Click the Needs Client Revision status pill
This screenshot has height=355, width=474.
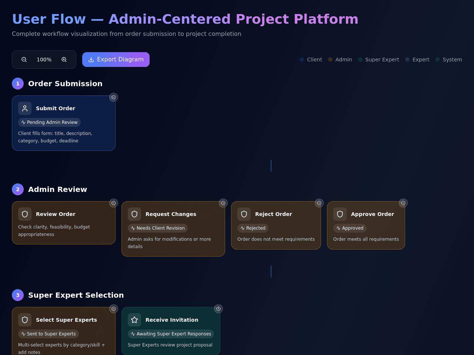pyautogui.click(x=158, y=228)
